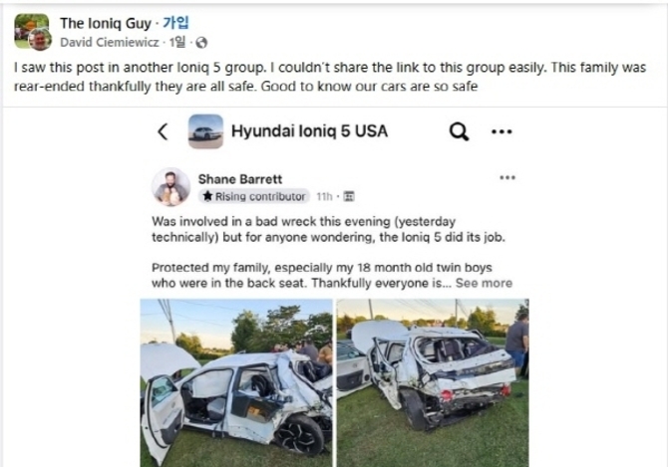Open three-dot options on Shane Barrett's post
The image size is (668, 467).
[507, 177]
